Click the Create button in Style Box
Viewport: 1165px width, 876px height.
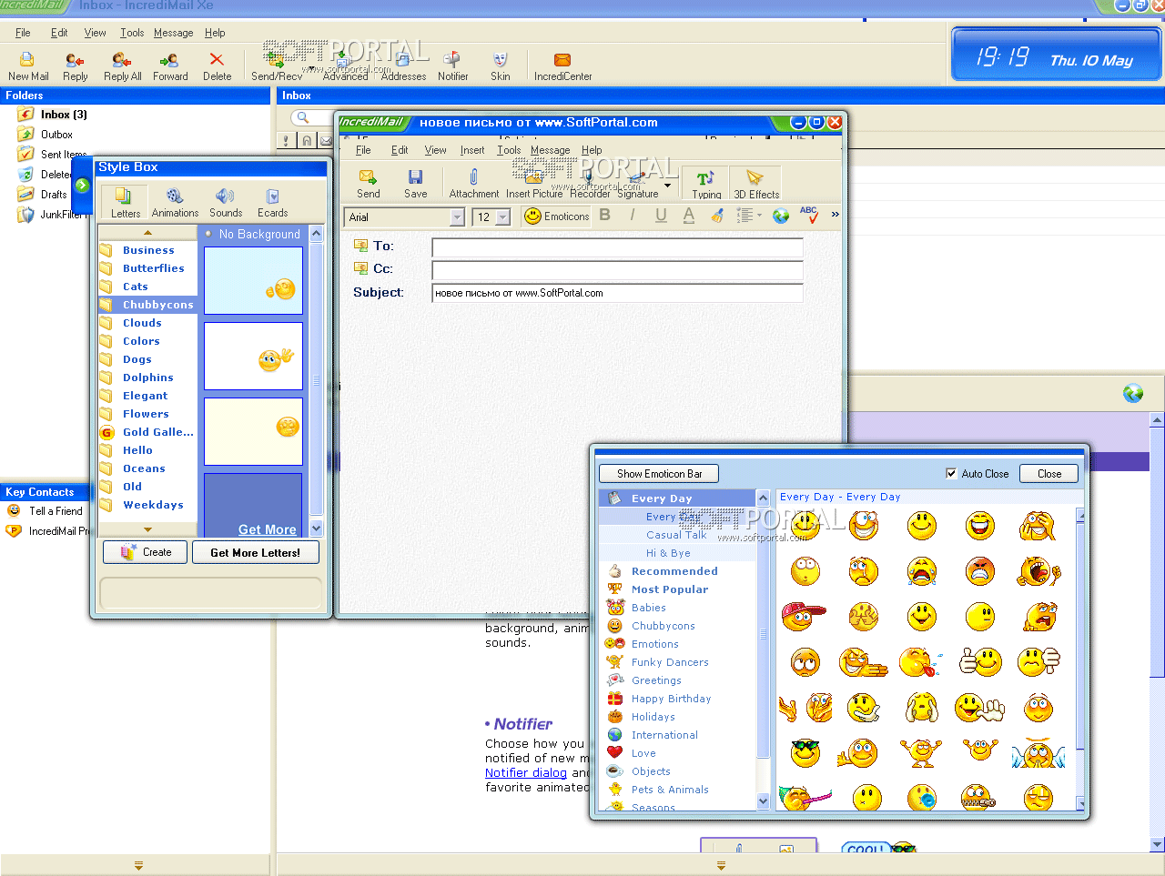point(146,551)
